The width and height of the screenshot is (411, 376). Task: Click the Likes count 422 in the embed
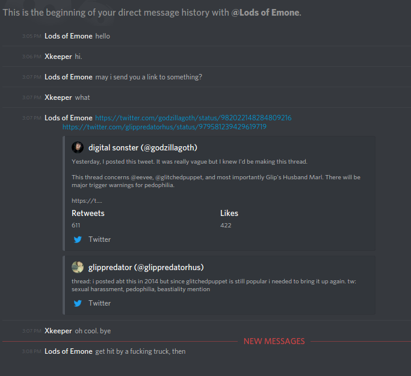pos(226,225)
